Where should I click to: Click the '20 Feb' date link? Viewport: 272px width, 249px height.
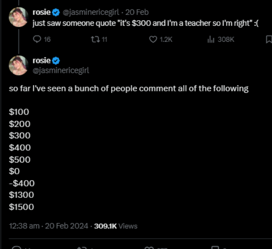point(137,12)
